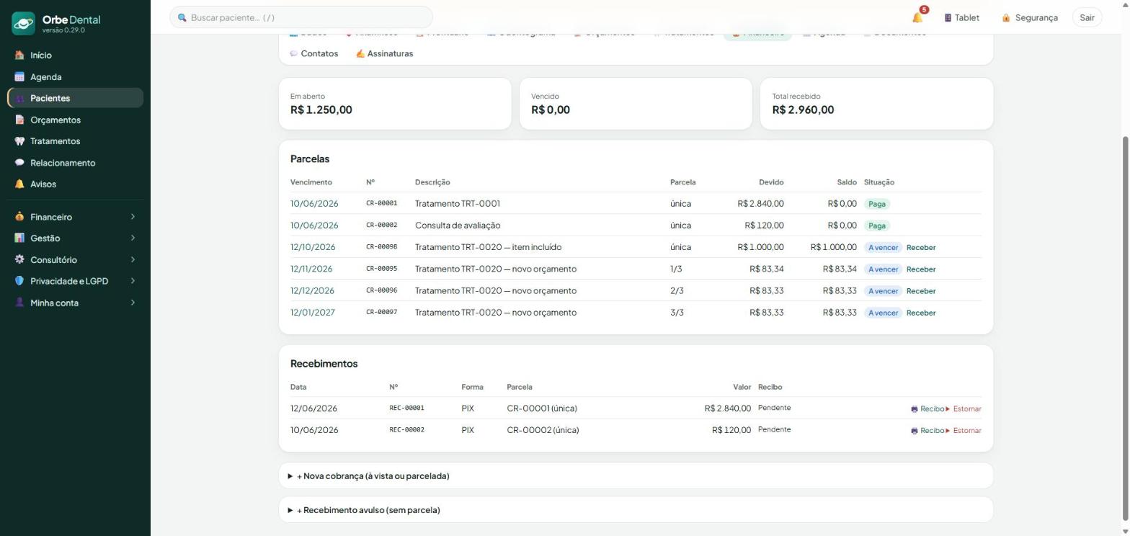This screenshot has height=536, width=1130.
Task: Focus the Buscar paciente search field
Action: tap(301, 17)
